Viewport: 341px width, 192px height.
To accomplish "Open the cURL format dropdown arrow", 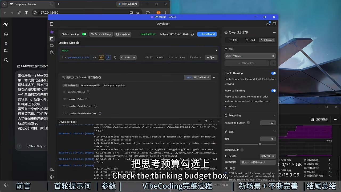I will (x=134, y=57).
